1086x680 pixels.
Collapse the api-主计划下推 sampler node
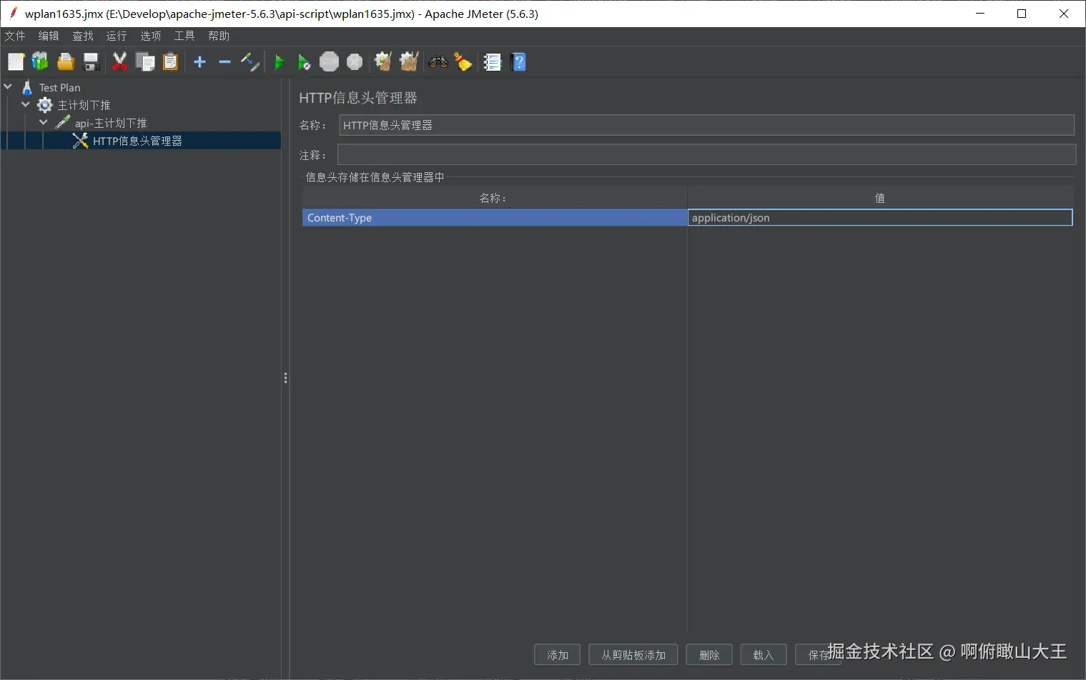click(44, 123)
